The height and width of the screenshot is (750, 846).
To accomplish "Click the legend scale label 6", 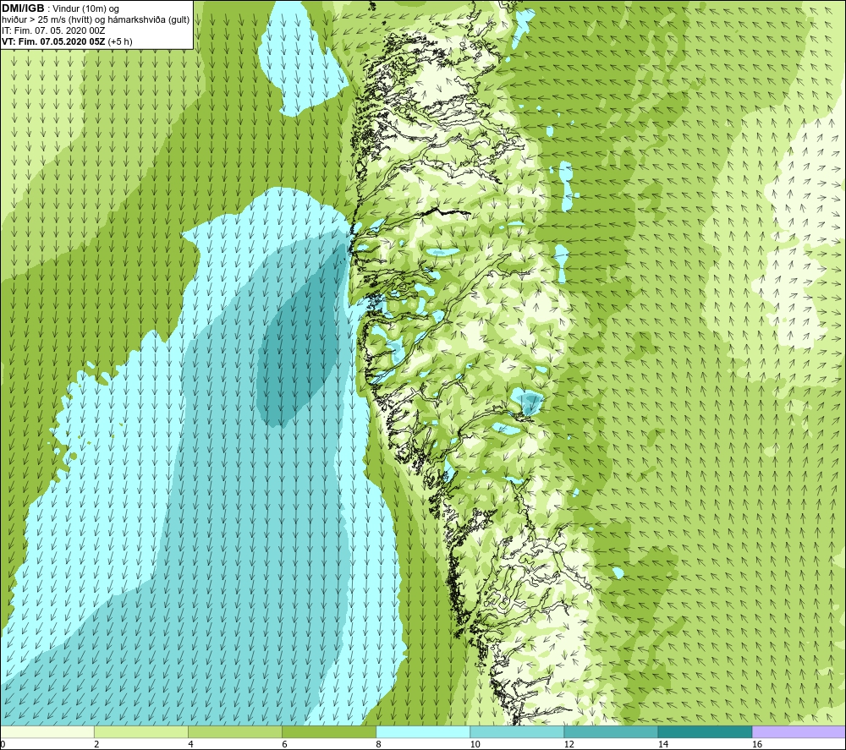I will pyautogui.click(x=284, y=744).
